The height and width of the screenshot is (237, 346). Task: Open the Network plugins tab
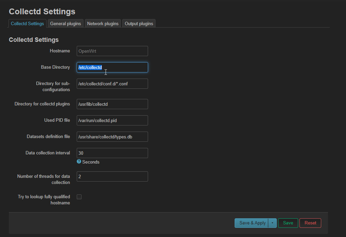[x=103, y=23]
